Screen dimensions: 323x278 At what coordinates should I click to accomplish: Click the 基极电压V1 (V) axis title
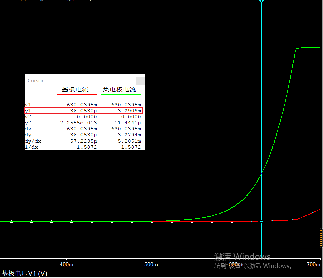[25, 273]
